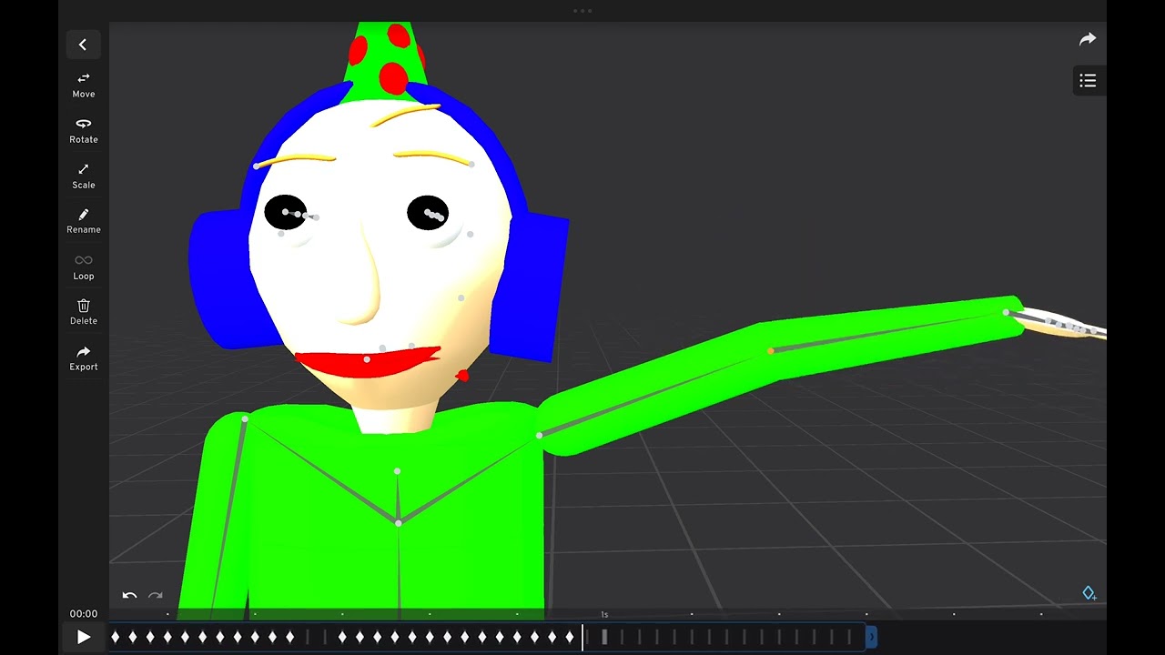Select the orange elbow joint on arm
Viewport: 1165px width, 655px height.
tap(771, 350)
